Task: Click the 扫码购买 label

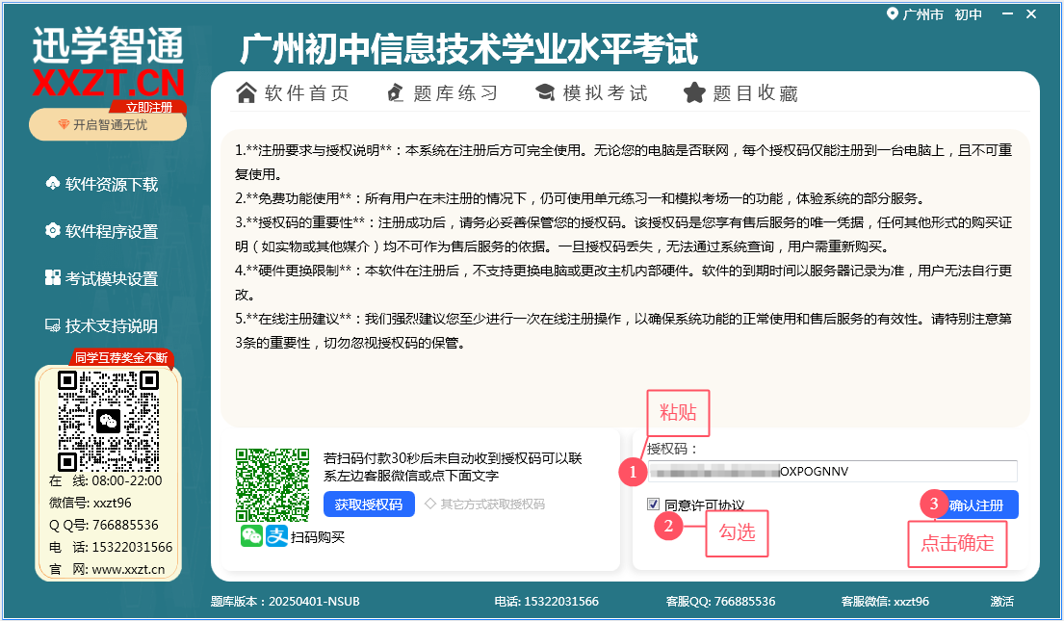Action: [x=318, y=537]
